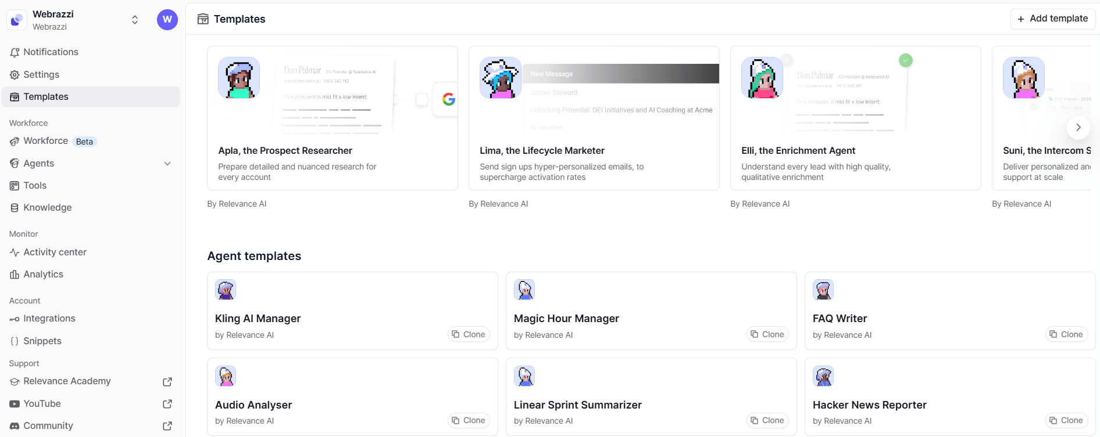1100x437 pixels.
Task: Click Hacker News Reporter avatar icon
Action: [x=823, y=376]
